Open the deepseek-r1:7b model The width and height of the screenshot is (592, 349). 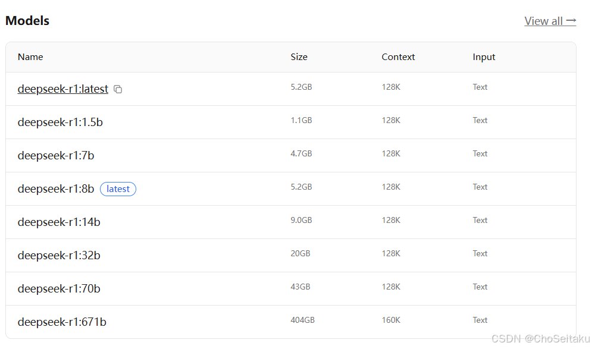pos(56,155)
